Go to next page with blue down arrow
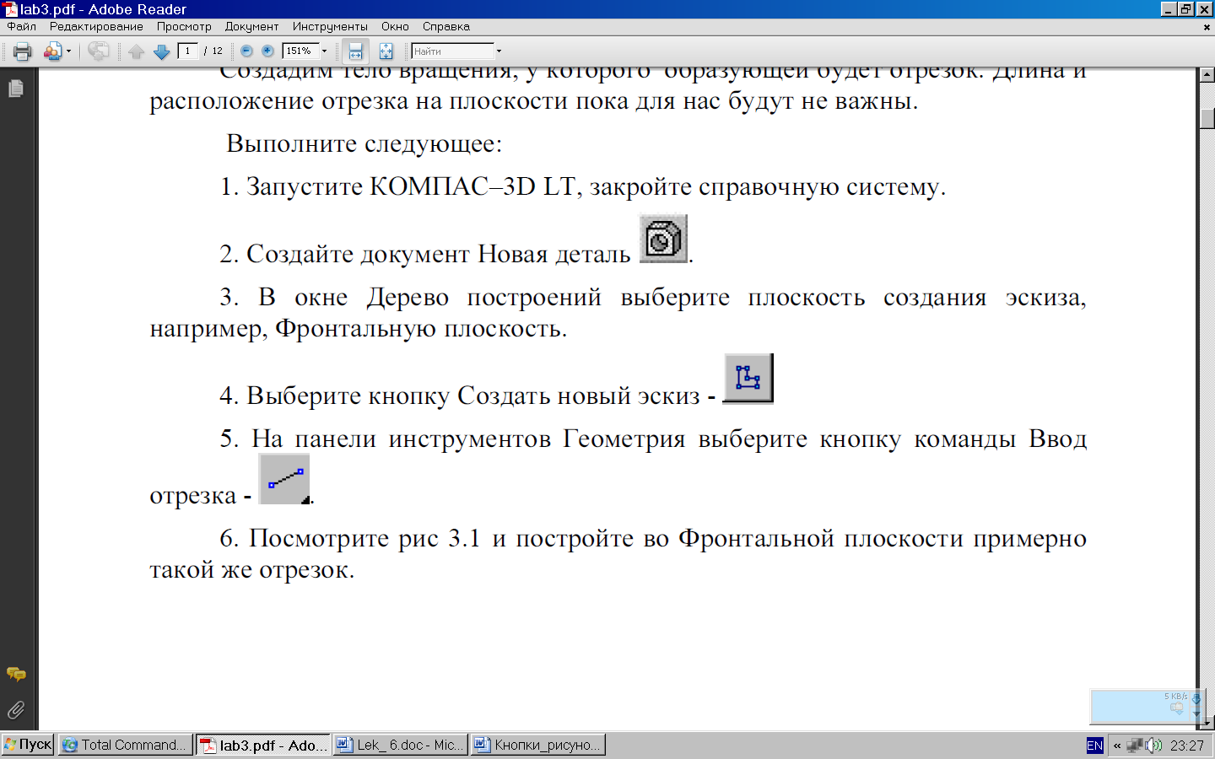This screenshot has height=759, width=1215. [161, 51]
